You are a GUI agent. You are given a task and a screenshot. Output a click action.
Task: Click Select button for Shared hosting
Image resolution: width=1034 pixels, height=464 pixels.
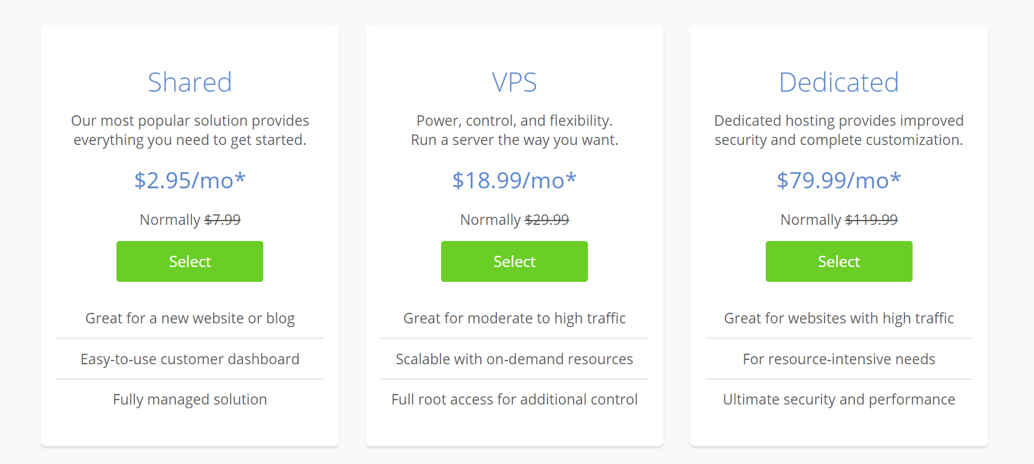190,261
